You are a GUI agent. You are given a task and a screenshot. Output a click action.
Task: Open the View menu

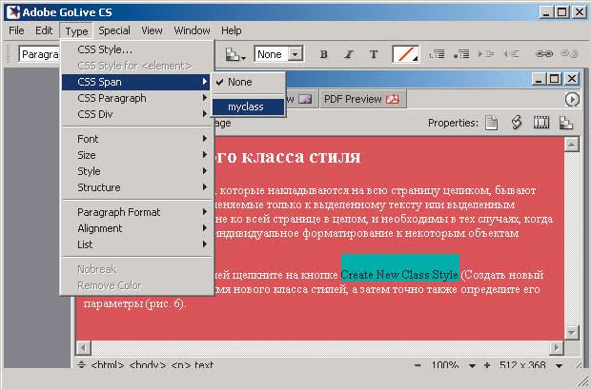[152, 30]
